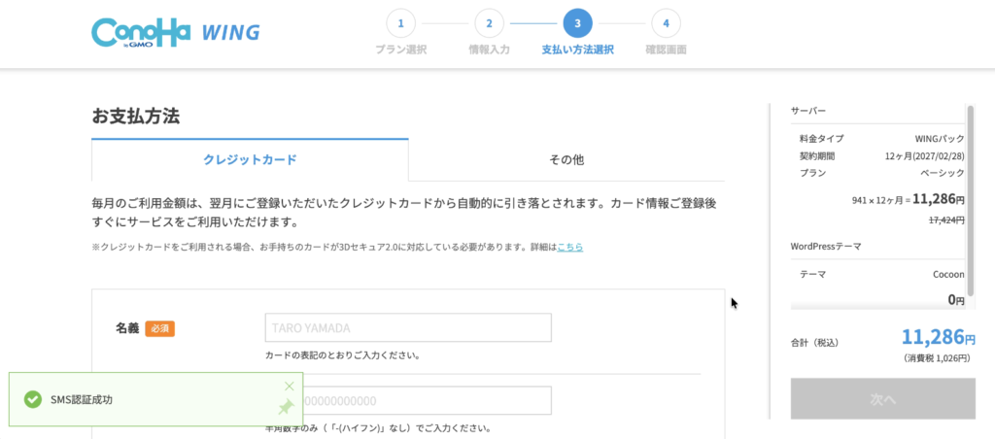Open the こちら 3D Secure details link

click(x=569, y=248)
